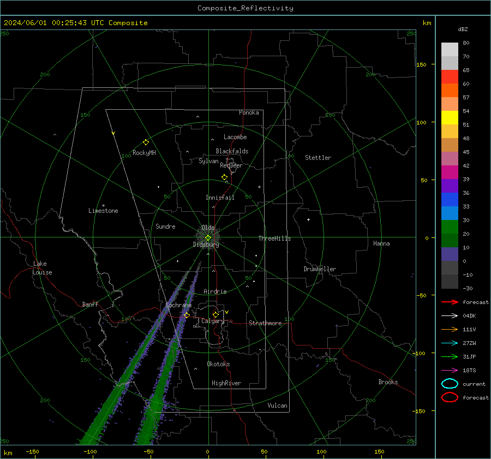Click the Drumheller label

320,269
